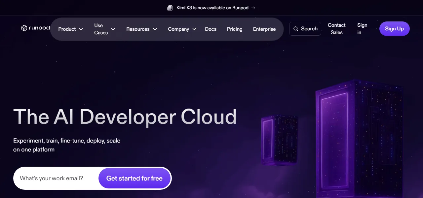Image resolution: width=423 pixels, height=198 pixels.
Task: Click the Runpod cube logo icon
Action: (24, 28)
